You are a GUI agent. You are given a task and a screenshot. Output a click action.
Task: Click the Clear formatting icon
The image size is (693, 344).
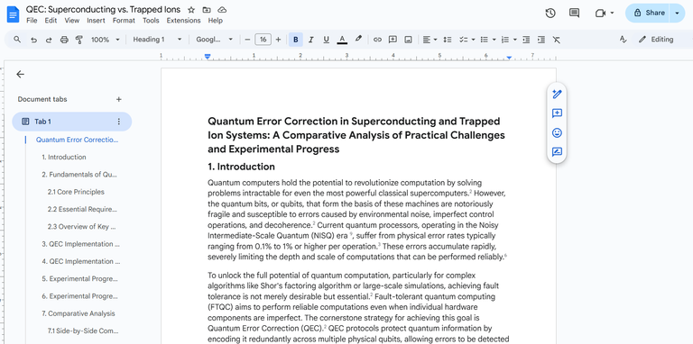click(x=557, y=40)
